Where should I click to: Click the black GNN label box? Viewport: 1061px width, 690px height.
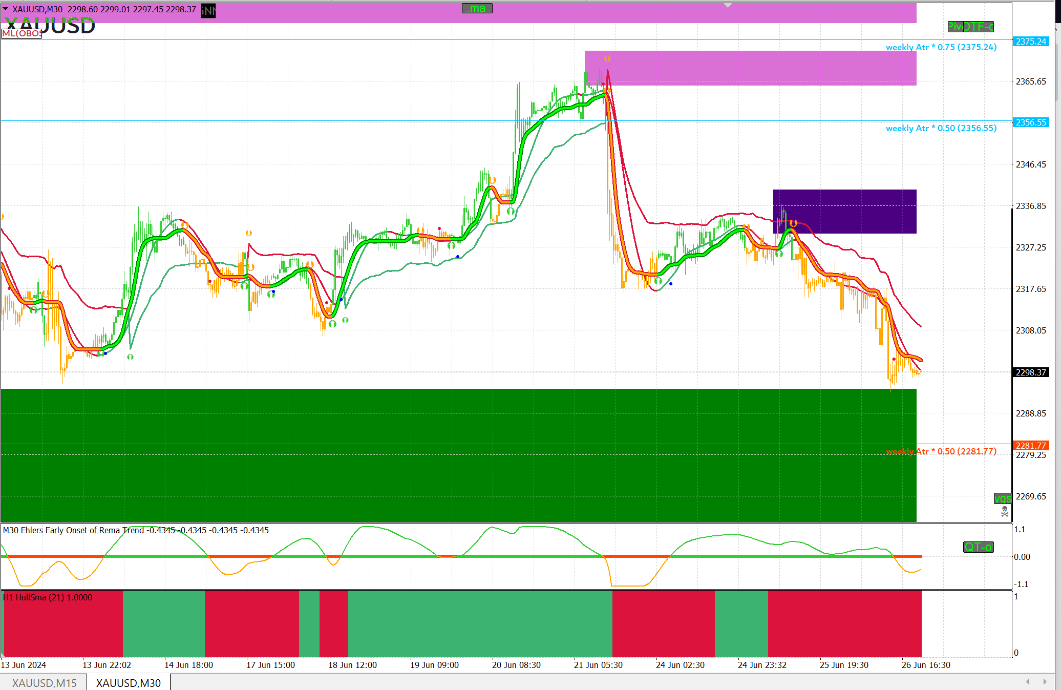pyautogui.click(x=208, y=10)
